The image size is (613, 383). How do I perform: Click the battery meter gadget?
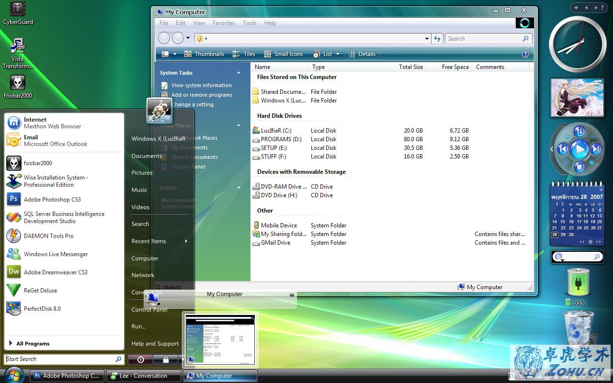pos(579,282)
